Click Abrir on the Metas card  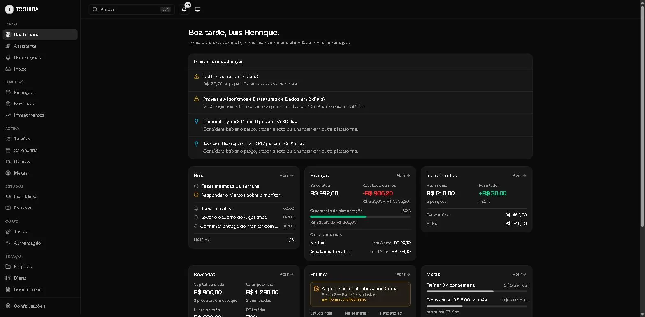pos(520,274)
